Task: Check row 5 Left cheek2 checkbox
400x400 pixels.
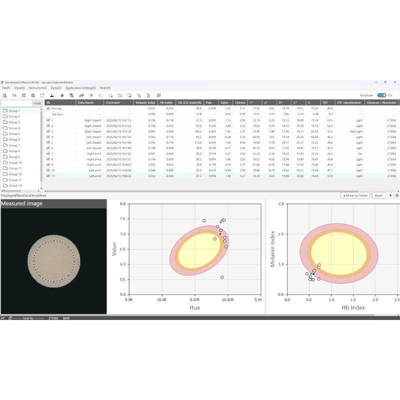Action: click(x=48, y=142)
